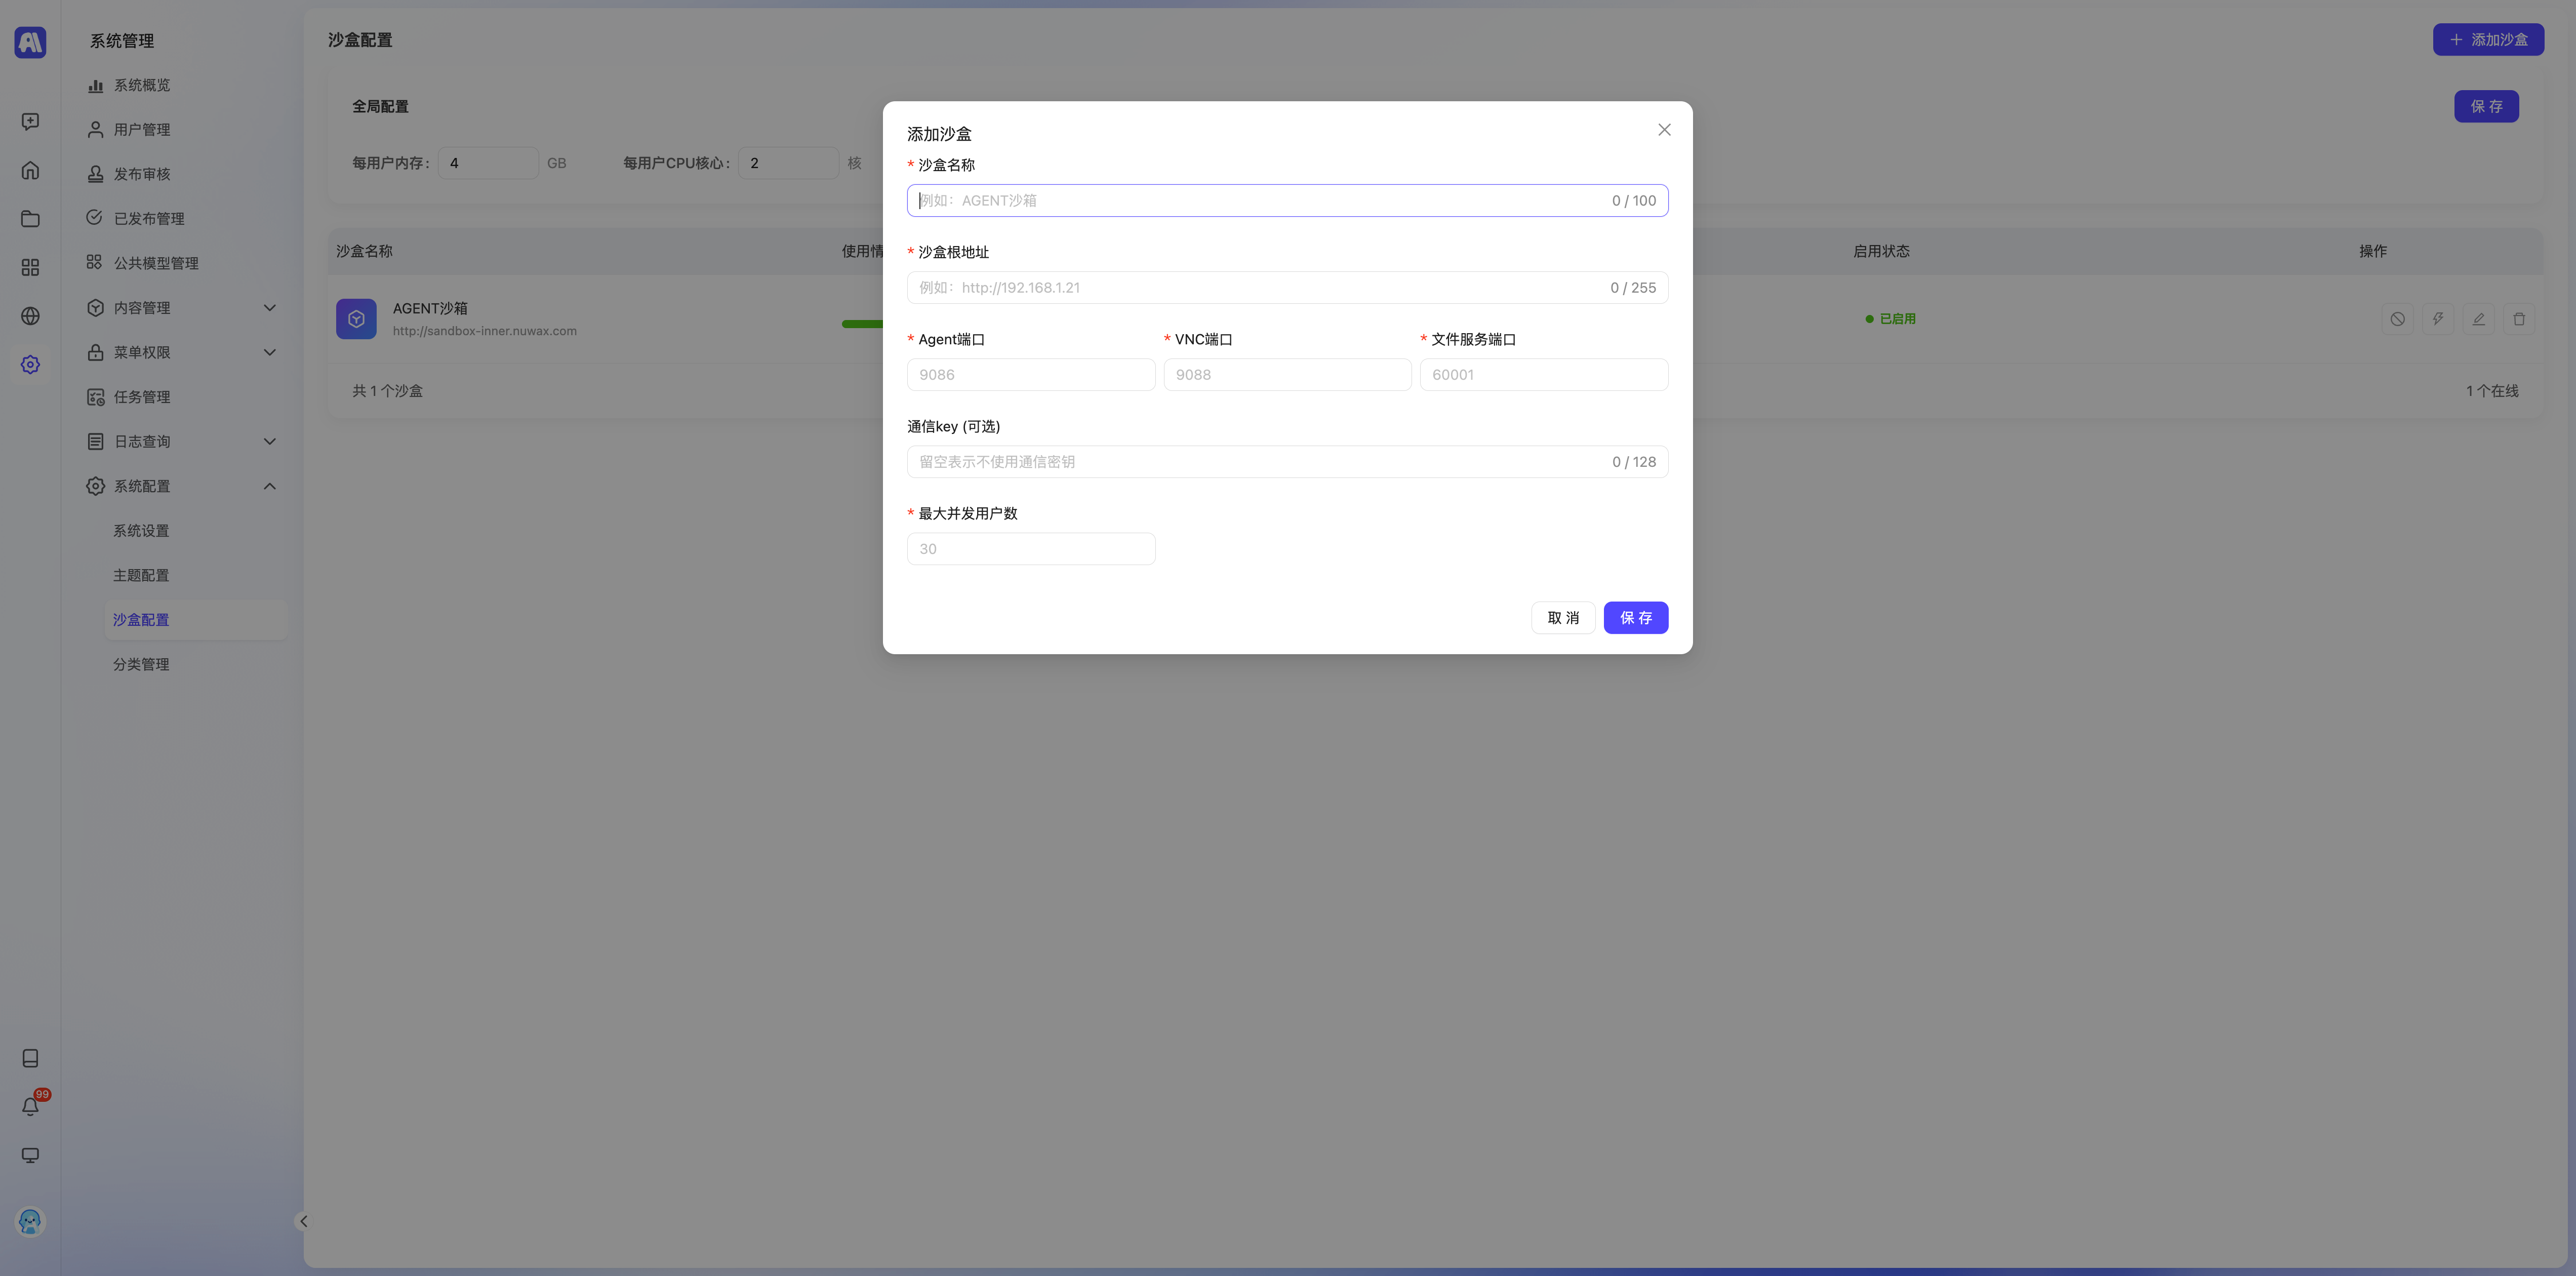2576x1276 pixels.
Task: Collapse the sidebar with the left arrow handle
Action: point(303,1221)
